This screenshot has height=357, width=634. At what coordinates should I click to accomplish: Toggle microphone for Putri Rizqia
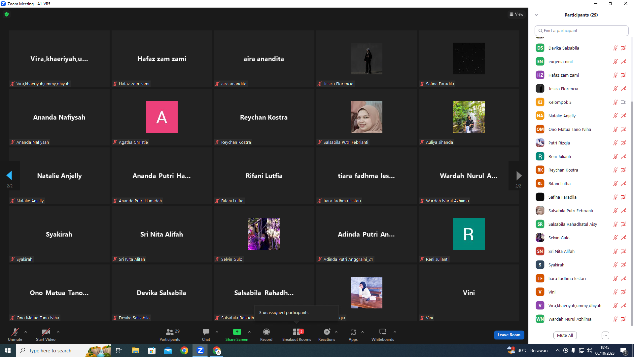(616, 143)
